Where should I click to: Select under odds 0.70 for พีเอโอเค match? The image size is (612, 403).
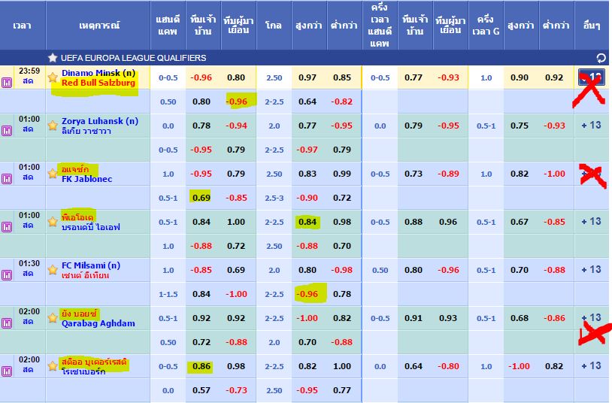(342, 246)
